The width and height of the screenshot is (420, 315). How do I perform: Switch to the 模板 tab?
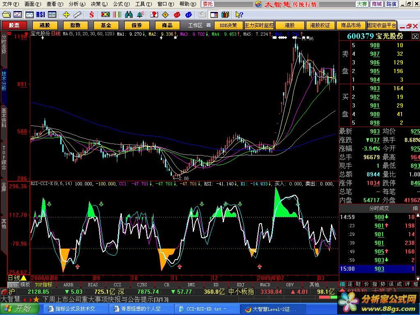pyautogui.click(x=25, y=285)
